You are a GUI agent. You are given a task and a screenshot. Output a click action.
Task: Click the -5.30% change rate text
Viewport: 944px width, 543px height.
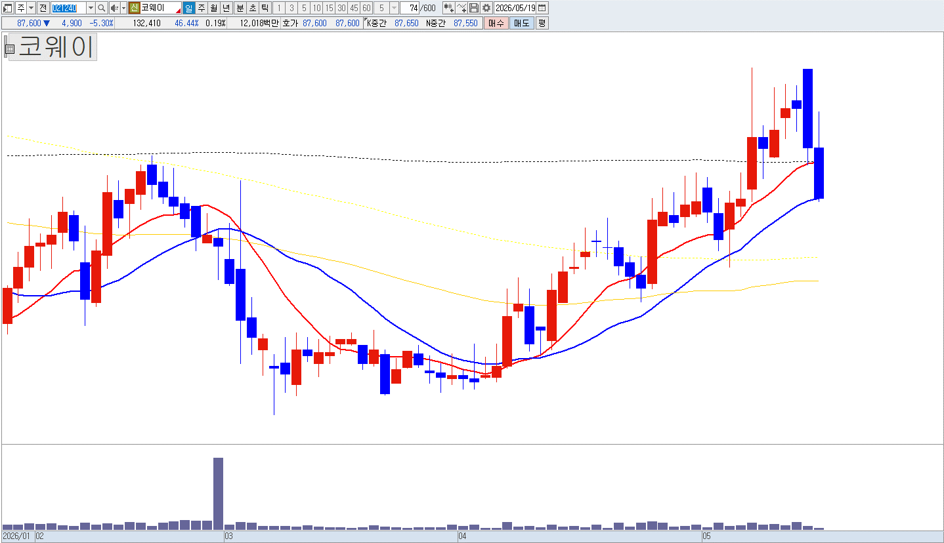[102, 23]
